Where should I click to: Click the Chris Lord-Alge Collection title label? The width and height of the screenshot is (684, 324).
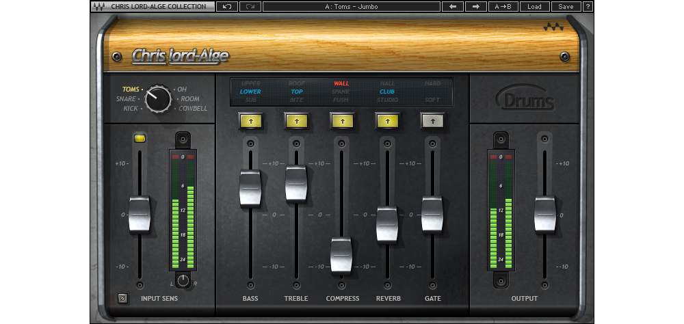pyautogui.click(x=159, y=7)
